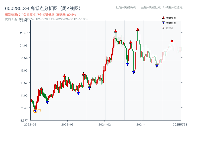Viewport: 201px width, 150px height.
Task: Click the 浅色-过滤点 header note
Action: pos(173,7)
